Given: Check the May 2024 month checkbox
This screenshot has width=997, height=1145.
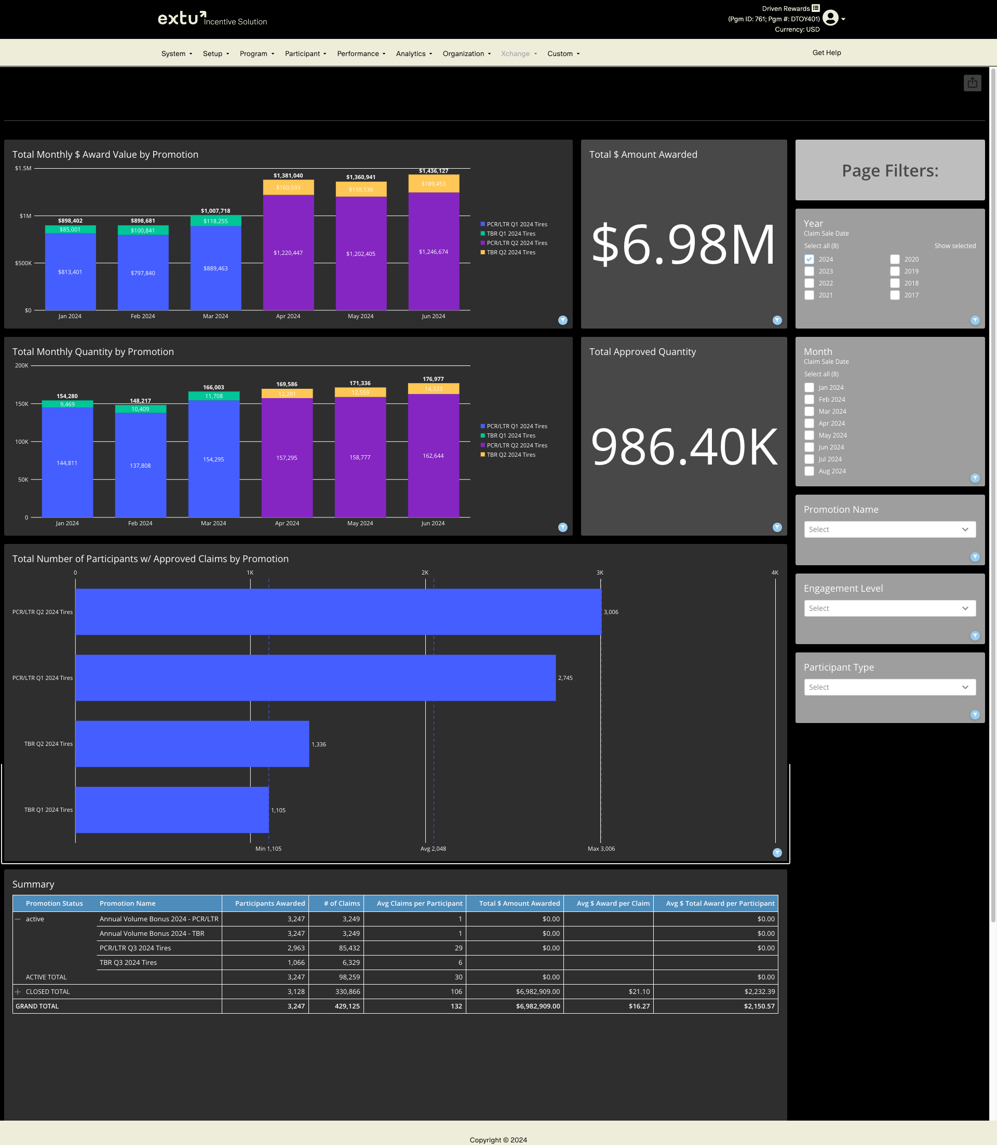Looking at the screenshot, I should click(809, 435).
